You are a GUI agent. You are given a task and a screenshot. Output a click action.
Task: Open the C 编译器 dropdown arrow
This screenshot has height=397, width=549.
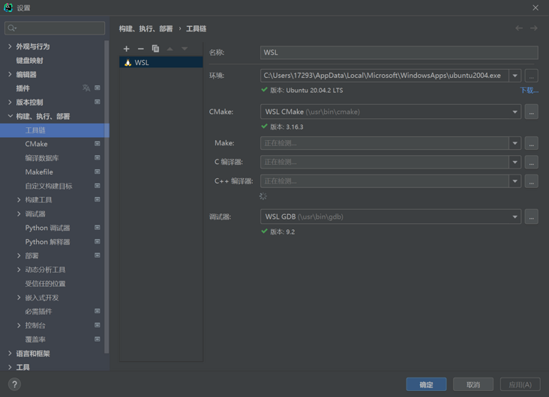pyautogui.click(x=514, y=163)
